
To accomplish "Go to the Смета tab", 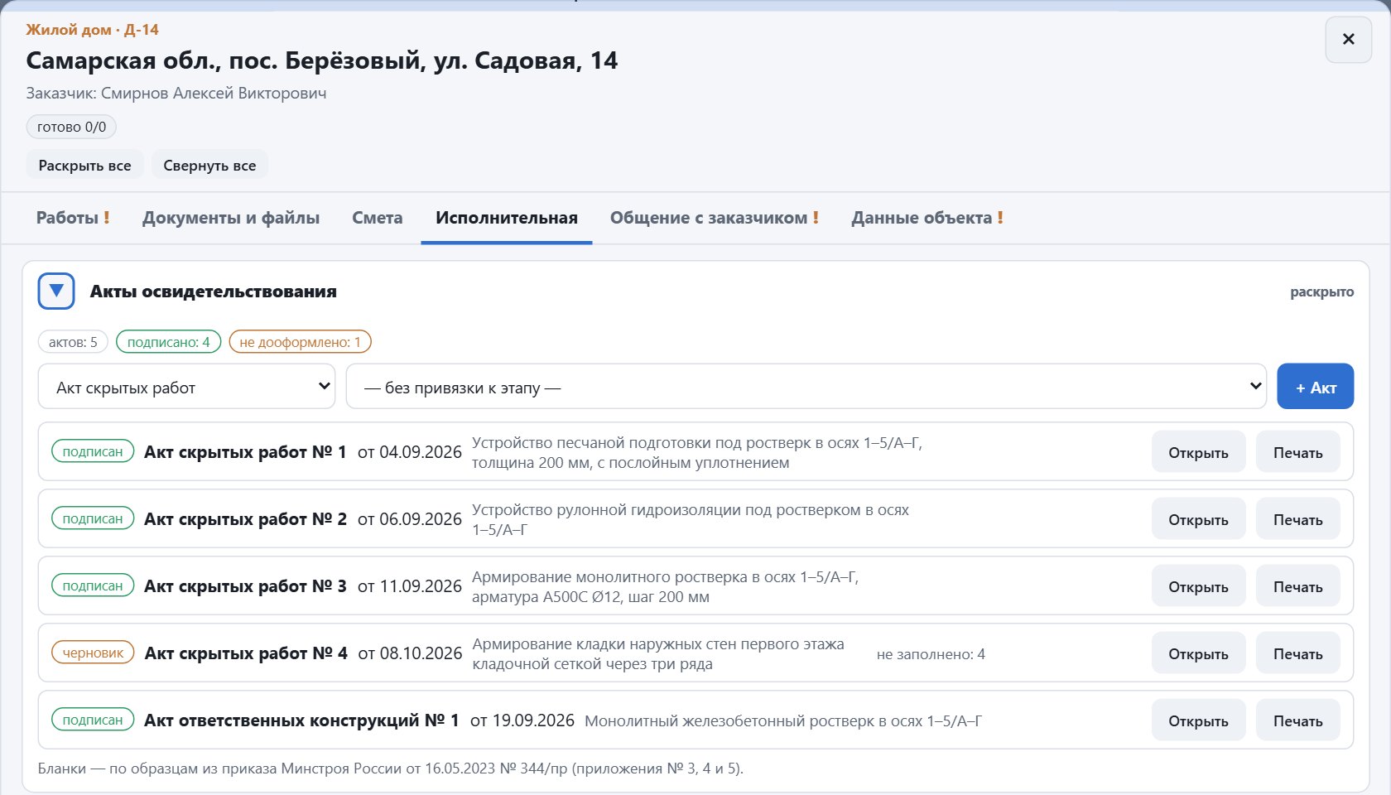I will 378,218.
